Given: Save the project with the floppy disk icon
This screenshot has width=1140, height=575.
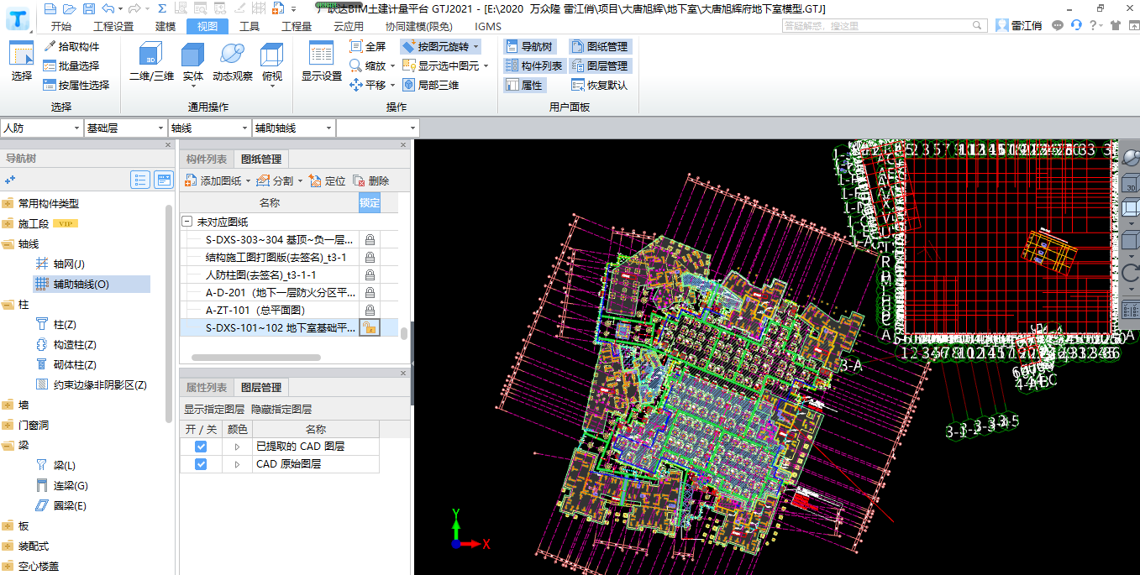Looking at the screenshot, I should click(89, 8).
